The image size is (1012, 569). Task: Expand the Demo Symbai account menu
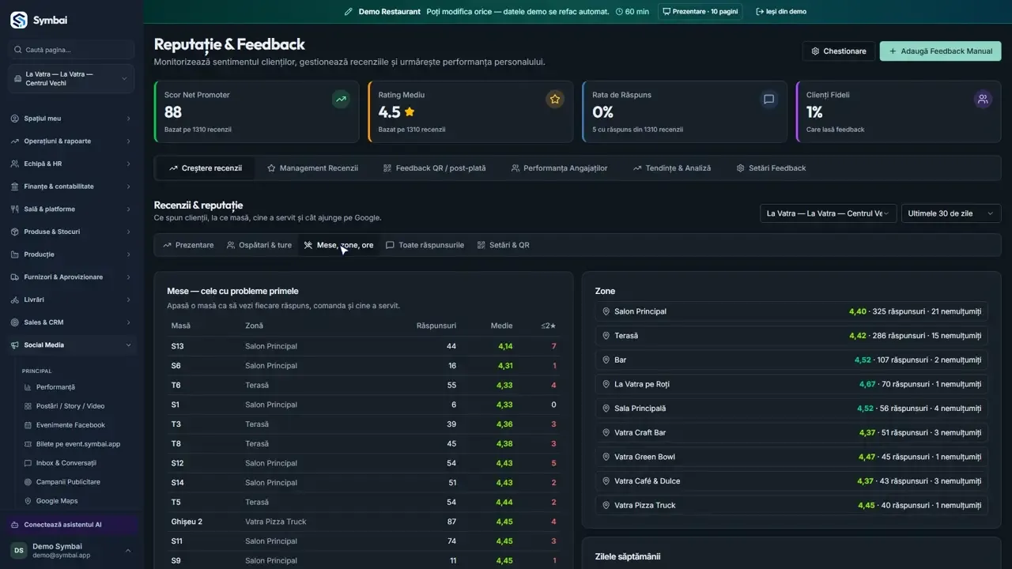tap(71, 551)
